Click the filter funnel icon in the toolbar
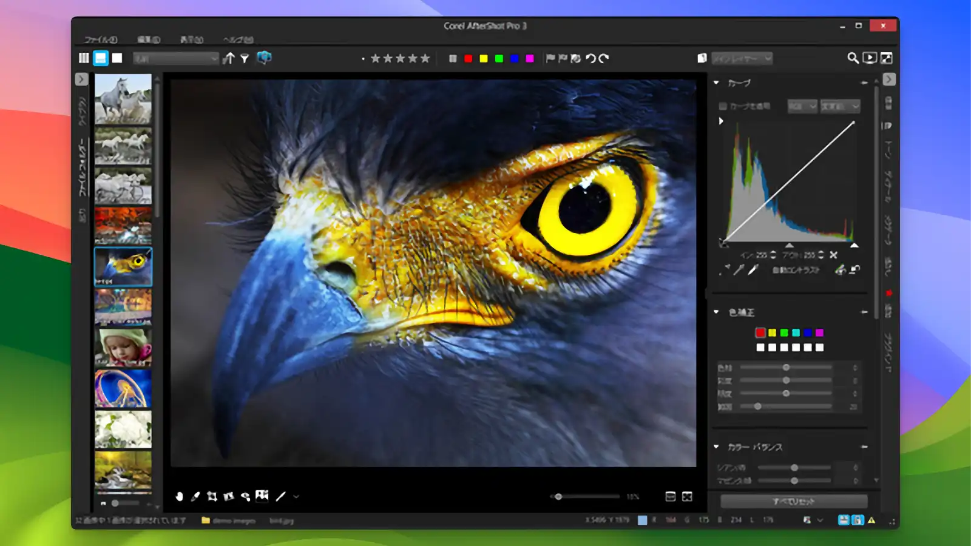Screen dimensions: 971x546 click(245, 58)
